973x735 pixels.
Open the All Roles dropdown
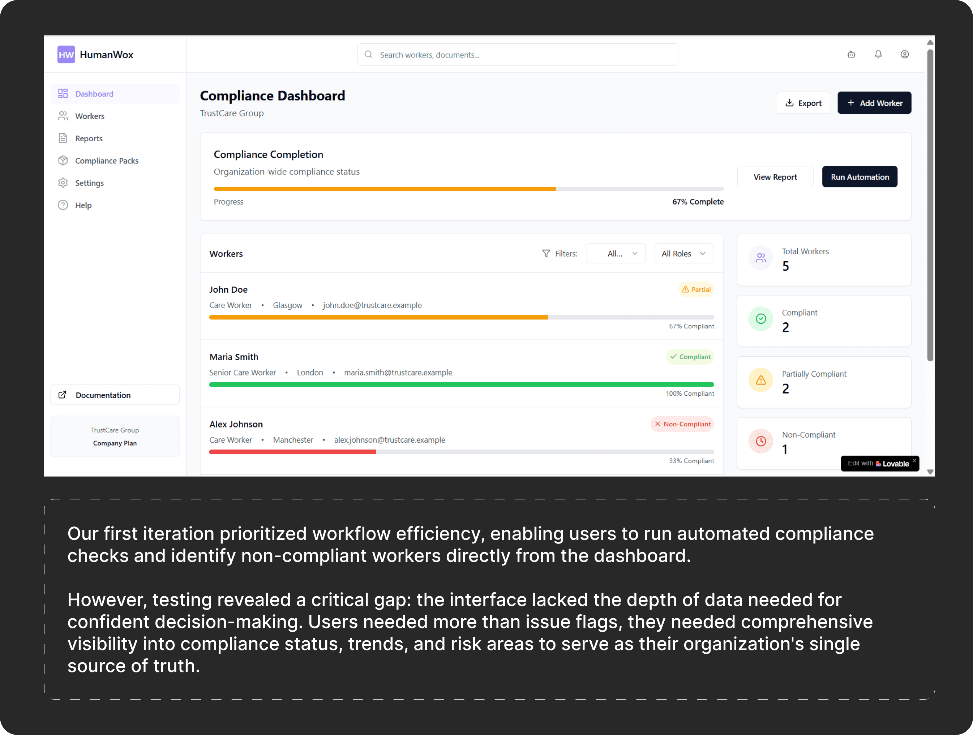(x=683, y=254)
